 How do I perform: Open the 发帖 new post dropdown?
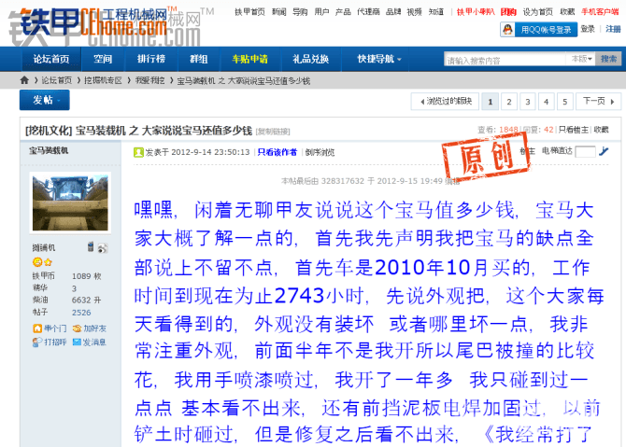(44, 100)
